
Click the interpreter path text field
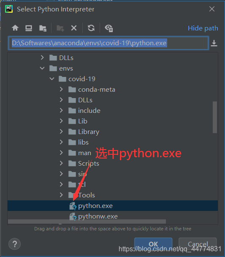pos(108,43)
